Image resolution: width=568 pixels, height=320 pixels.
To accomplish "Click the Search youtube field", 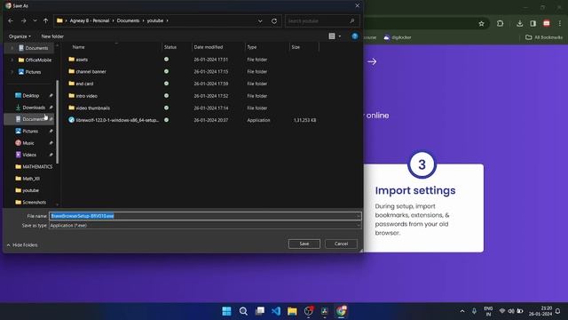I will 322,21.
